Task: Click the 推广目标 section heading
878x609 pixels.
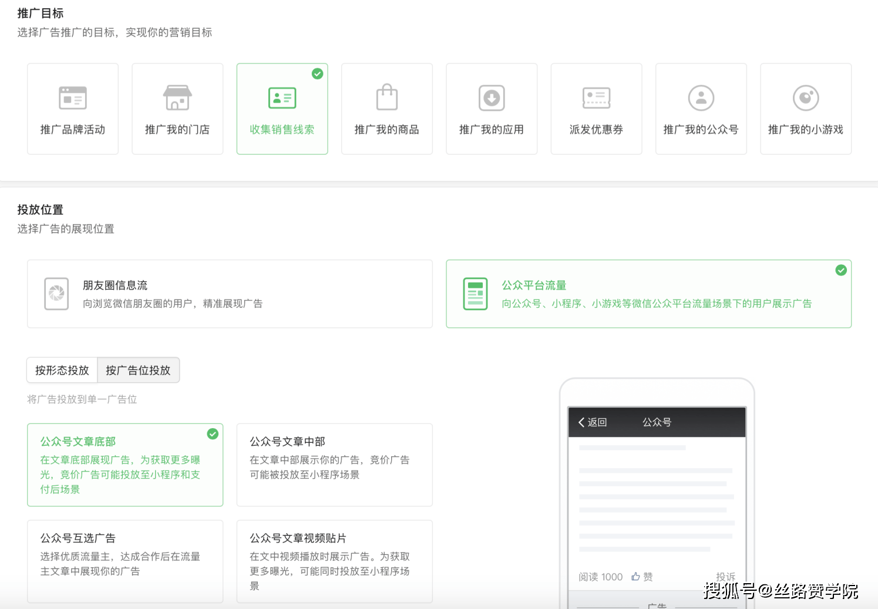Action: pyautogui.click(x=41, y=13)
